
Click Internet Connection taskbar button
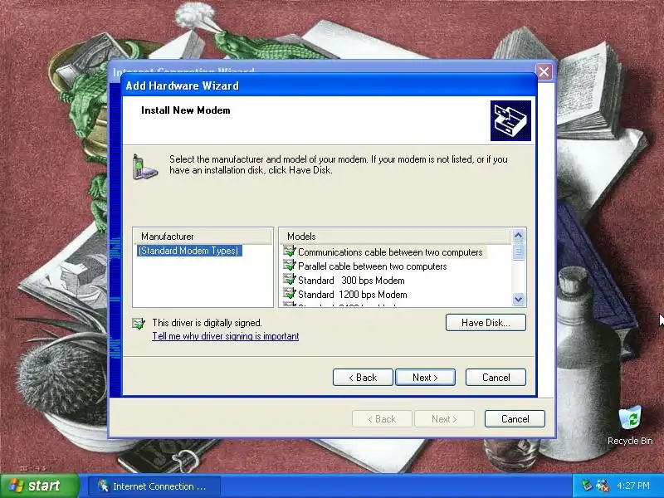point(154,486)
